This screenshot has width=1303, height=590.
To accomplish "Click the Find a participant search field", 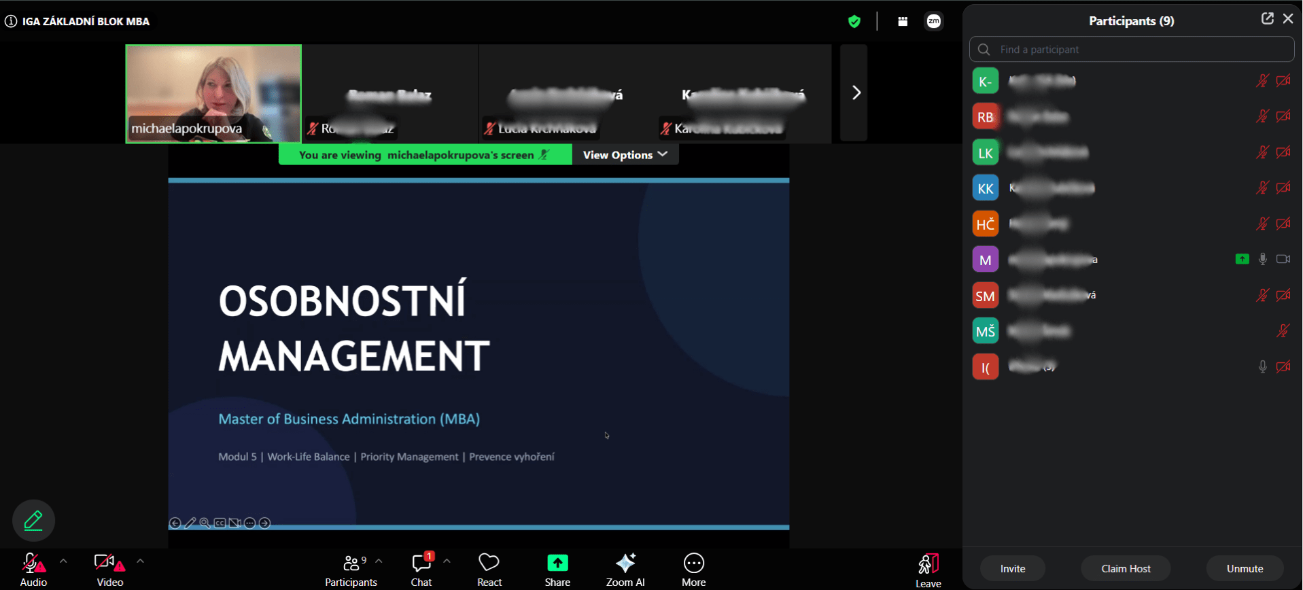I will pyautogui.click(x=1132, y=50).
